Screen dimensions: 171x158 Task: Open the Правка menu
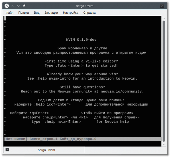(24, 13)
